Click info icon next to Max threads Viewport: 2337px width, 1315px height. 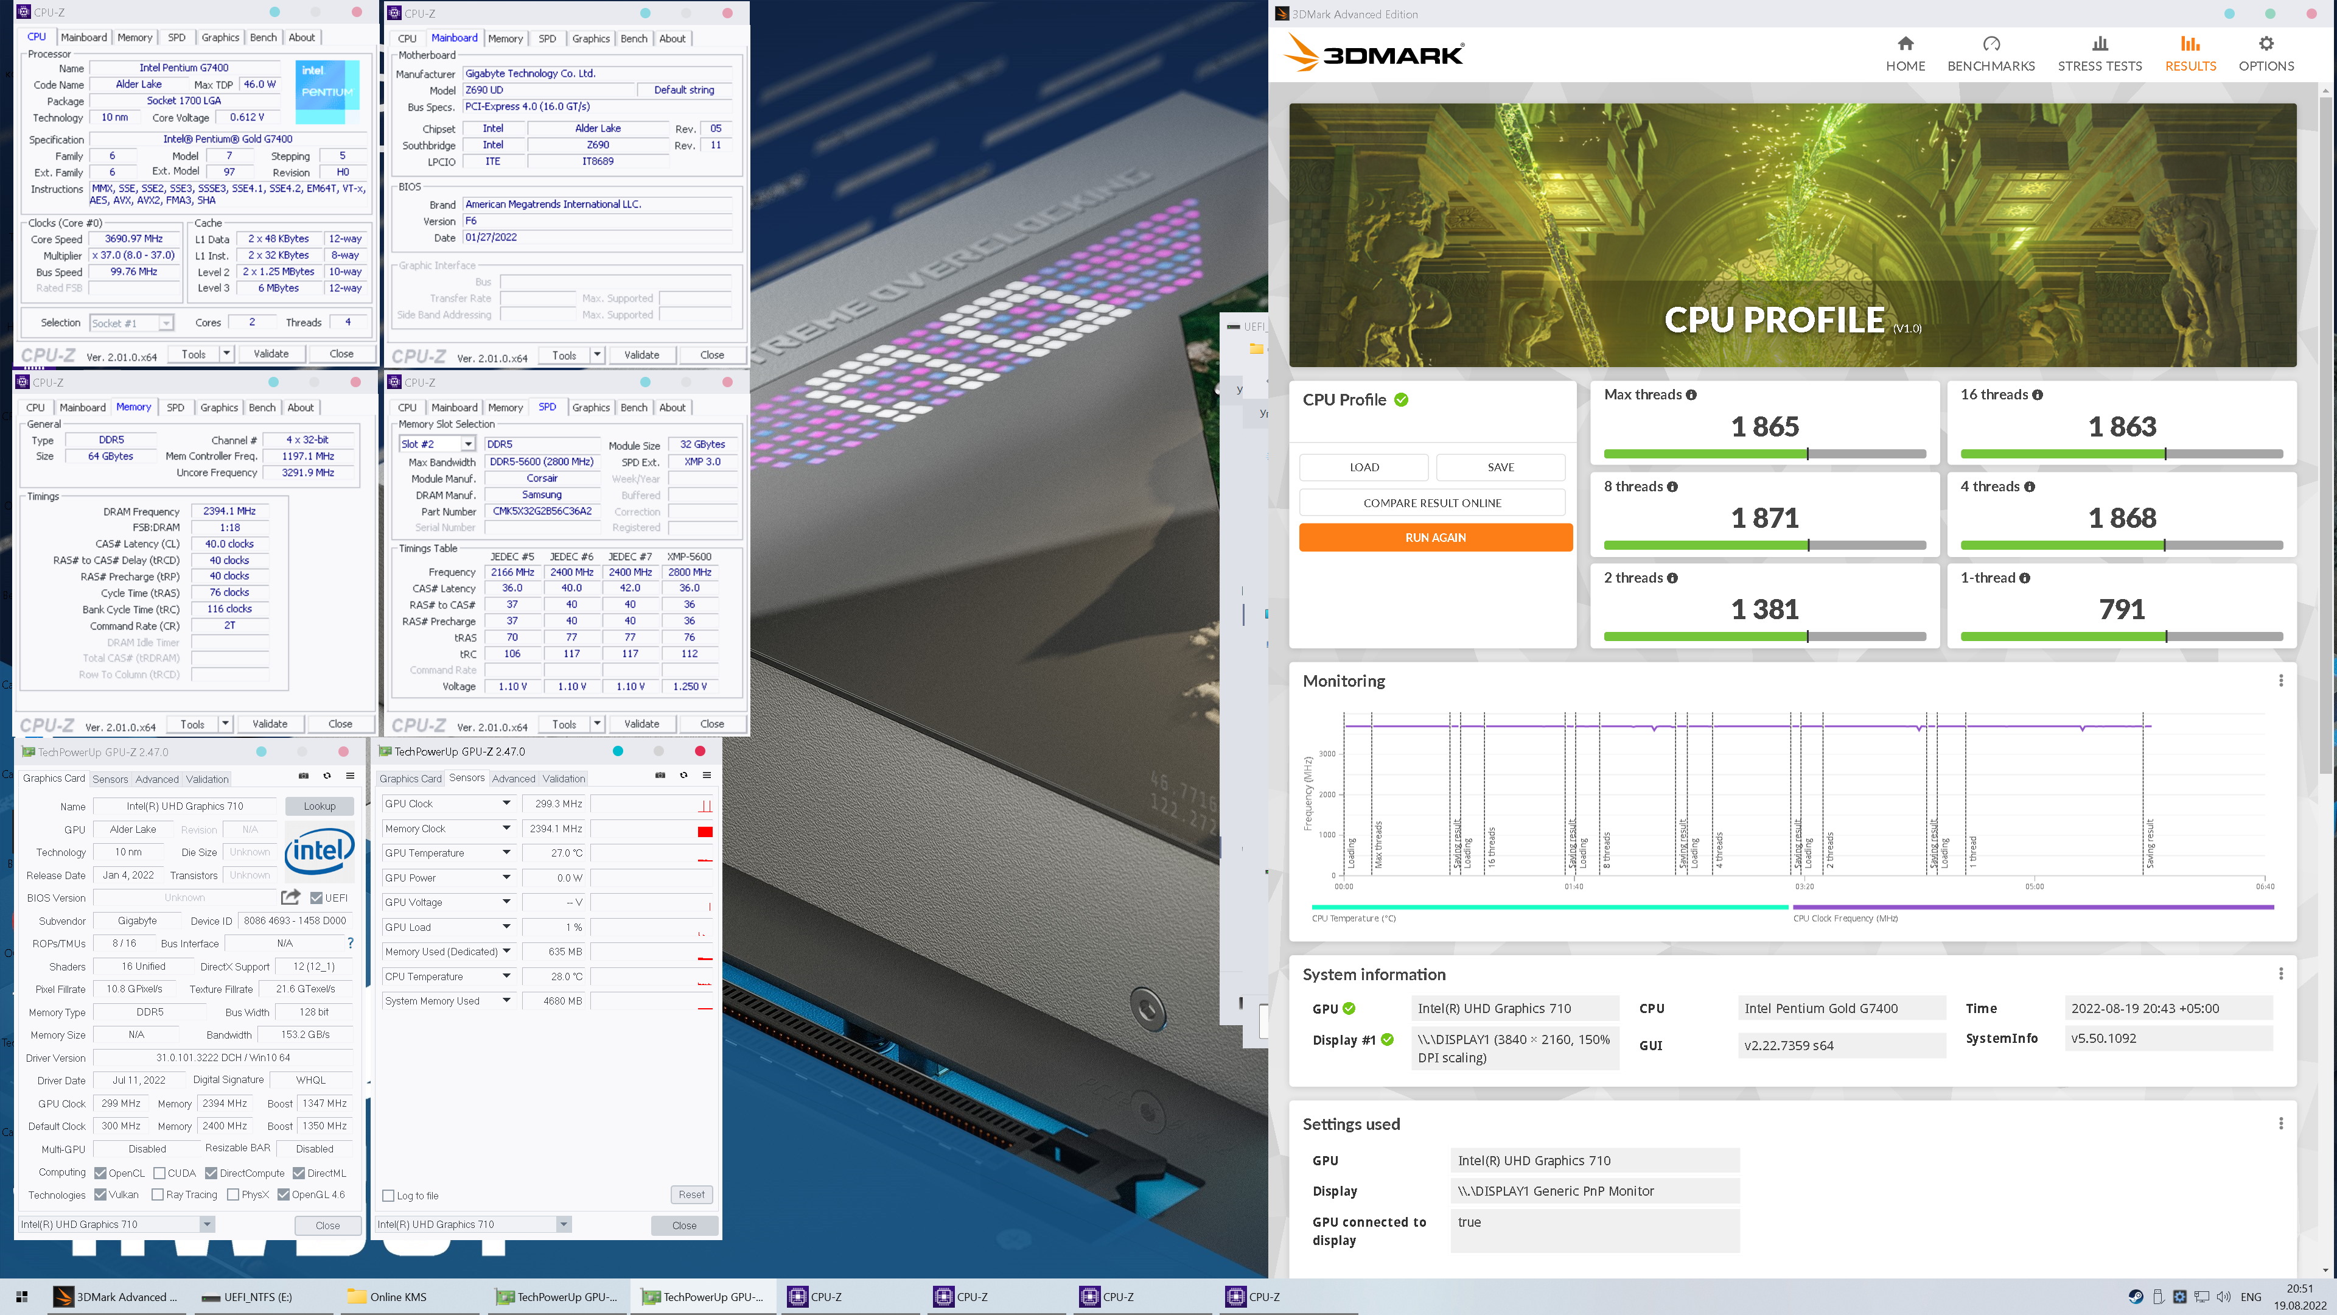[x=1691, y=394]
